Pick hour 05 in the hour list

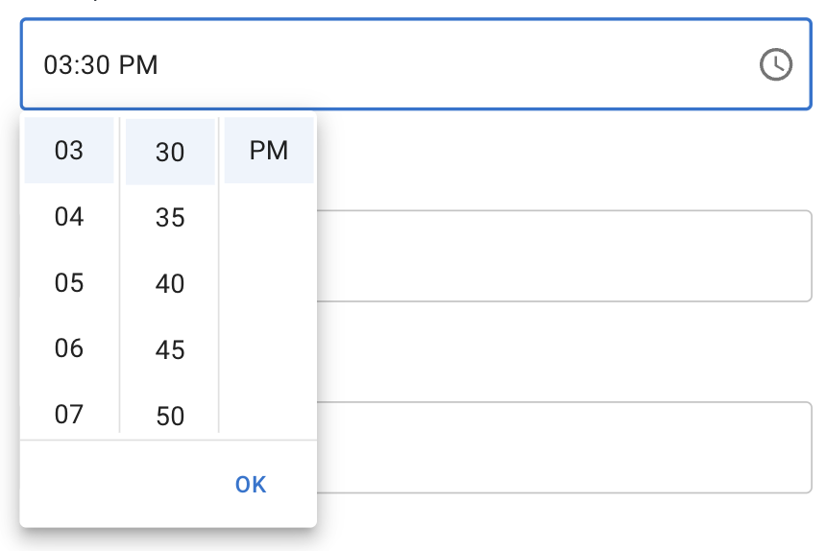point(69,283)
